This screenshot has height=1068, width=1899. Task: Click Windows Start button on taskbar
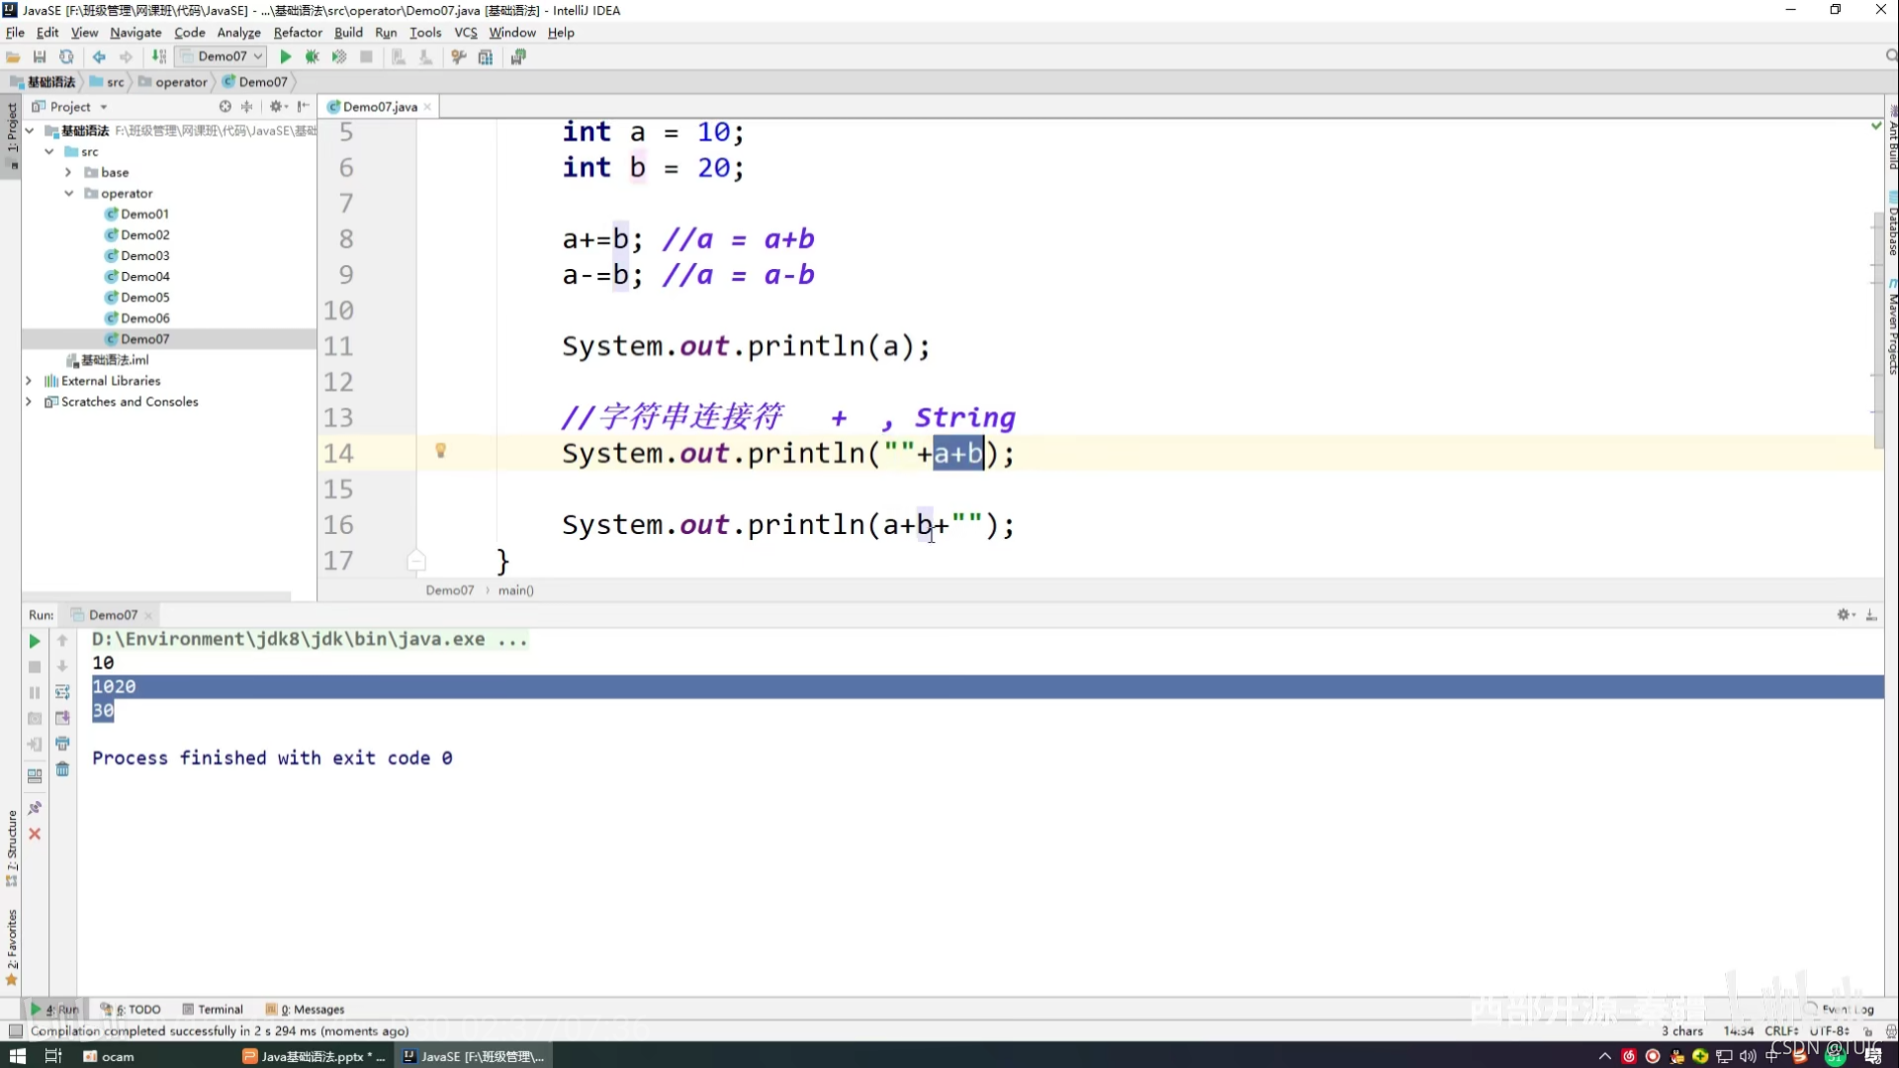point(17,1056)
